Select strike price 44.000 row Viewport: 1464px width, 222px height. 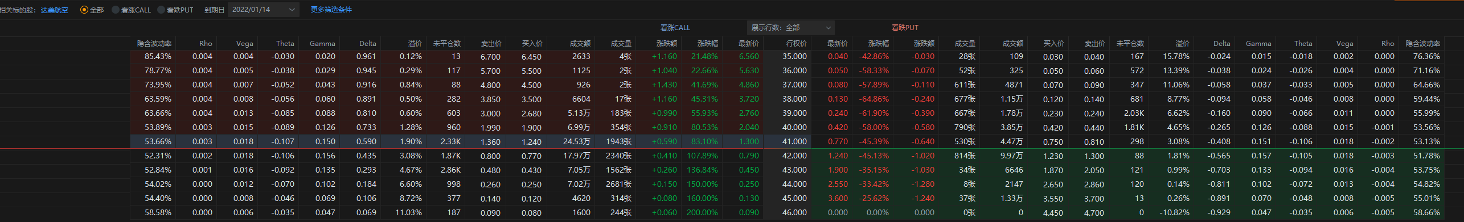tap(794, 184)
